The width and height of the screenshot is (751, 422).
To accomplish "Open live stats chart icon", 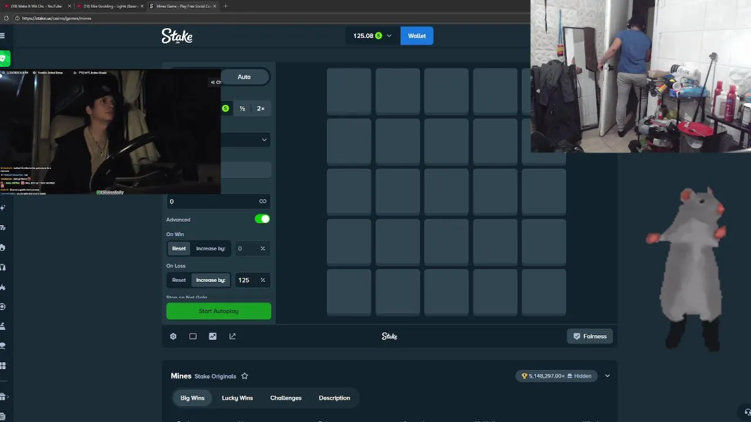I will tap(212, 336).
